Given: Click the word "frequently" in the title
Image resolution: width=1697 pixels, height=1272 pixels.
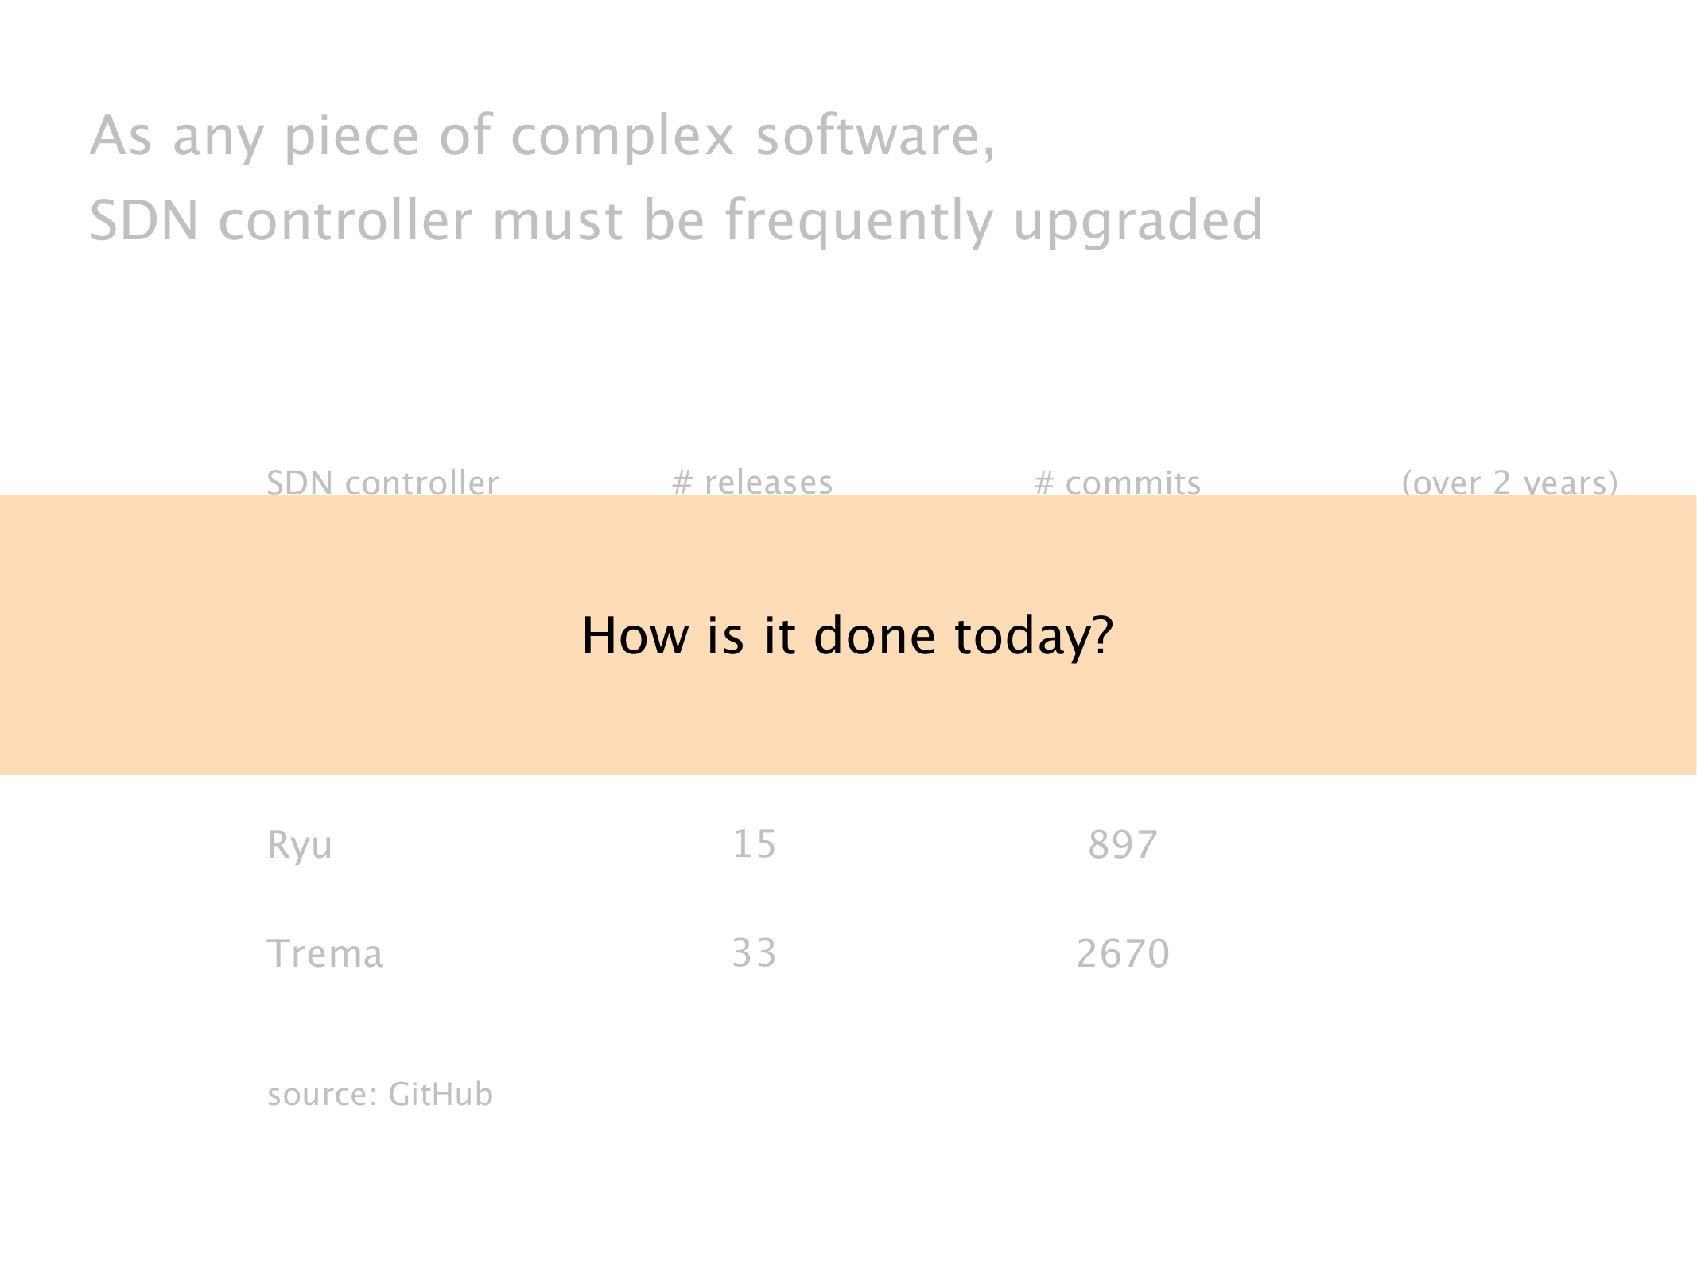Looking at the screenshot, I should point(859,221).
